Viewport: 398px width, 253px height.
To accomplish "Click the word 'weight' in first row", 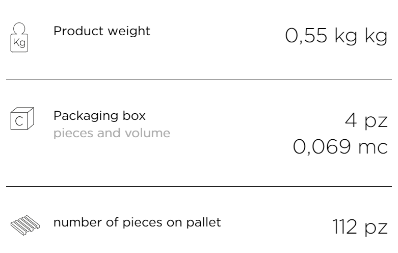I will (129, 32).
